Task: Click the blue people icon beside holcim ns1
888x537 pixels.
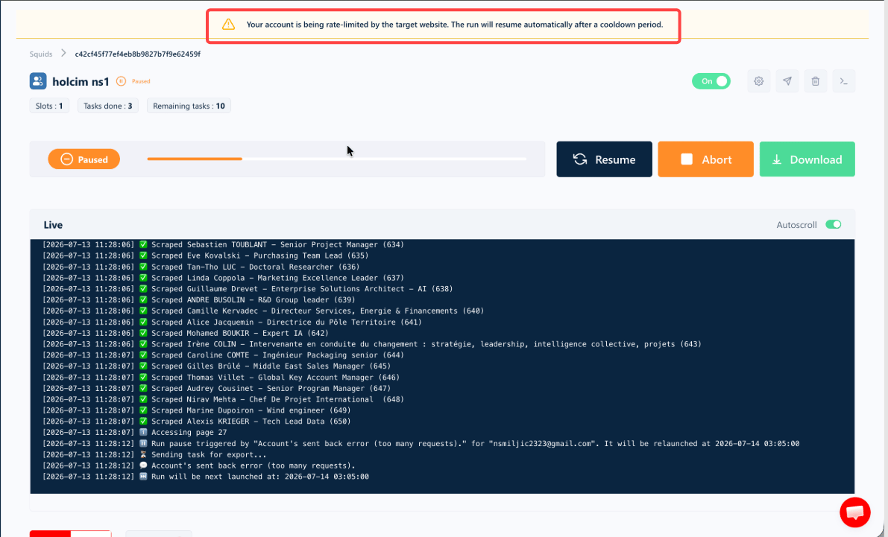Action: pos(38,81)
